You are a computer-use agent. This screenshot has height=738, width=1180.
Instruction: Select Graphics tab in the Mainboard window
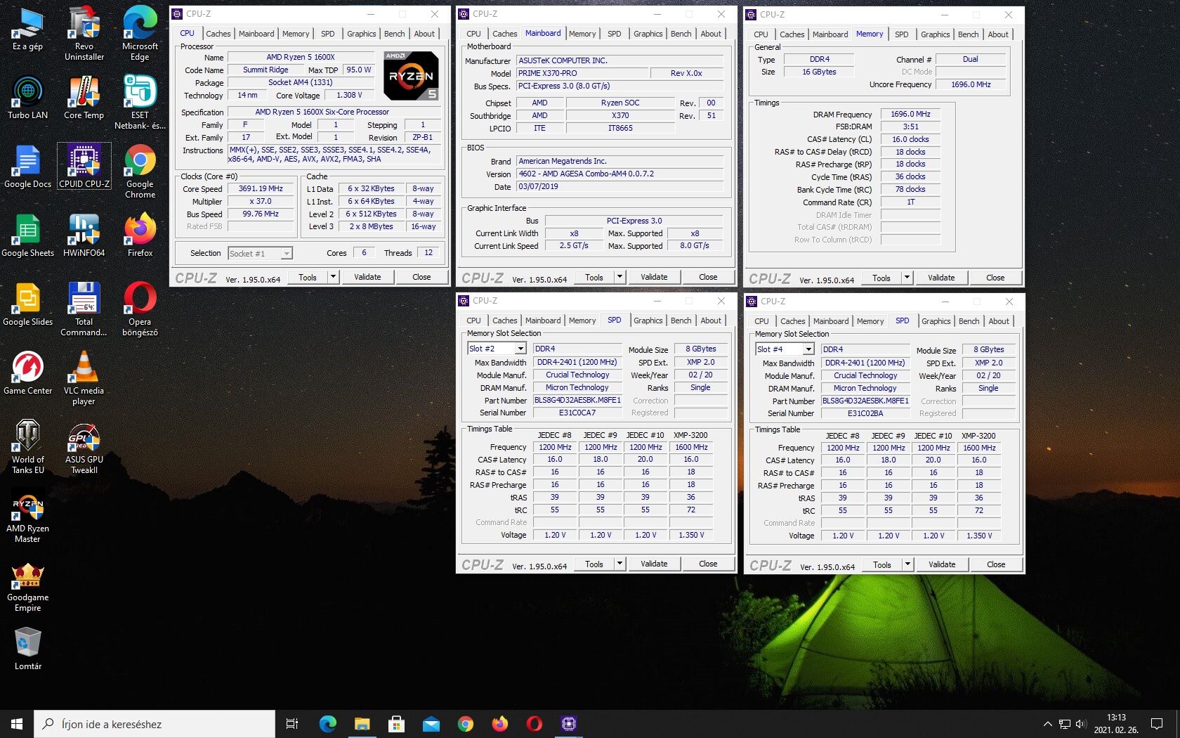tap(648, 34)
